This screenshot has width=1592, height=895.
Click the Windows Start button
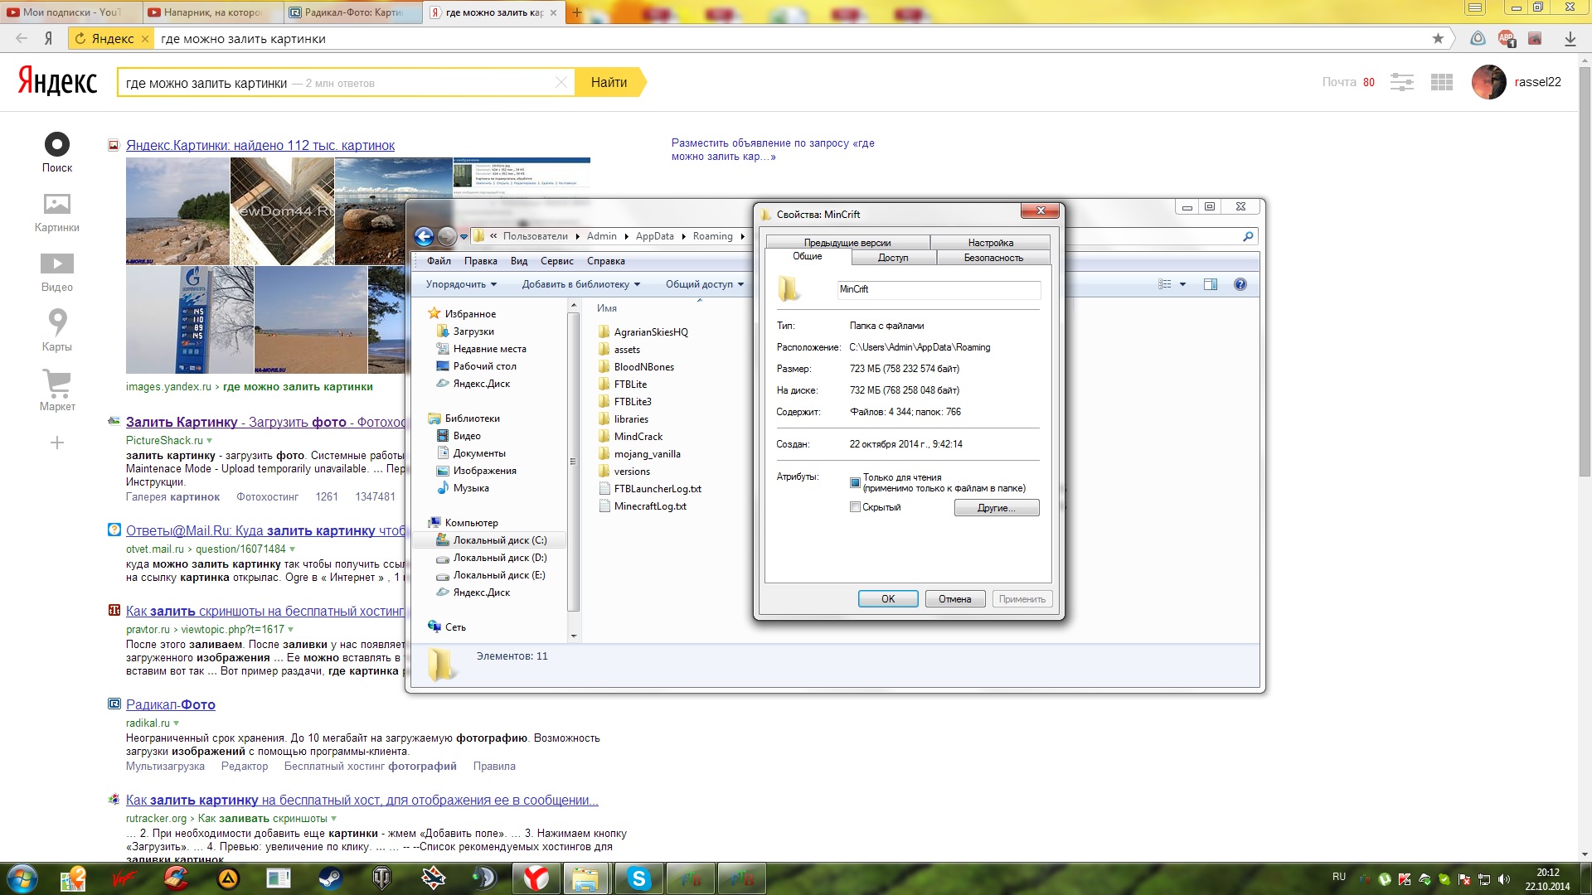tap(22, 878)
